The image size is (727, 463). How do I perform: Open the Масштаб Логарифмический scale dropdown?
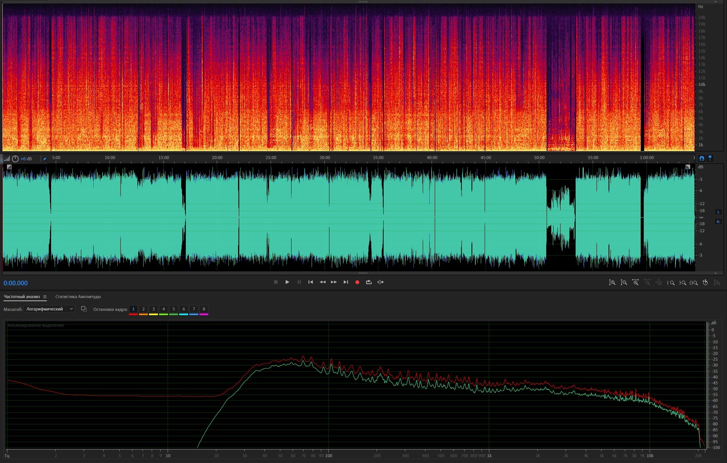pyautogui.click(x=49, y=309)
